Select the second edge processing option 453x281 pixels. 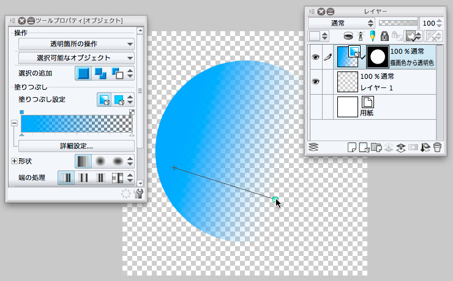pyautogui.click(x=83, y=178)
